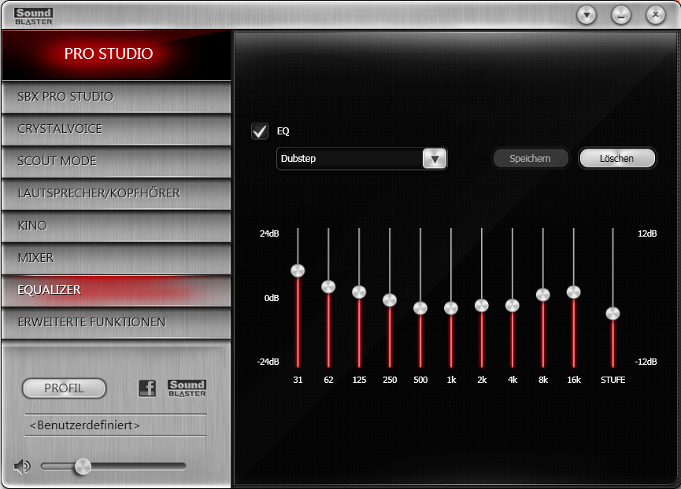Click the Löschen button

616,158
